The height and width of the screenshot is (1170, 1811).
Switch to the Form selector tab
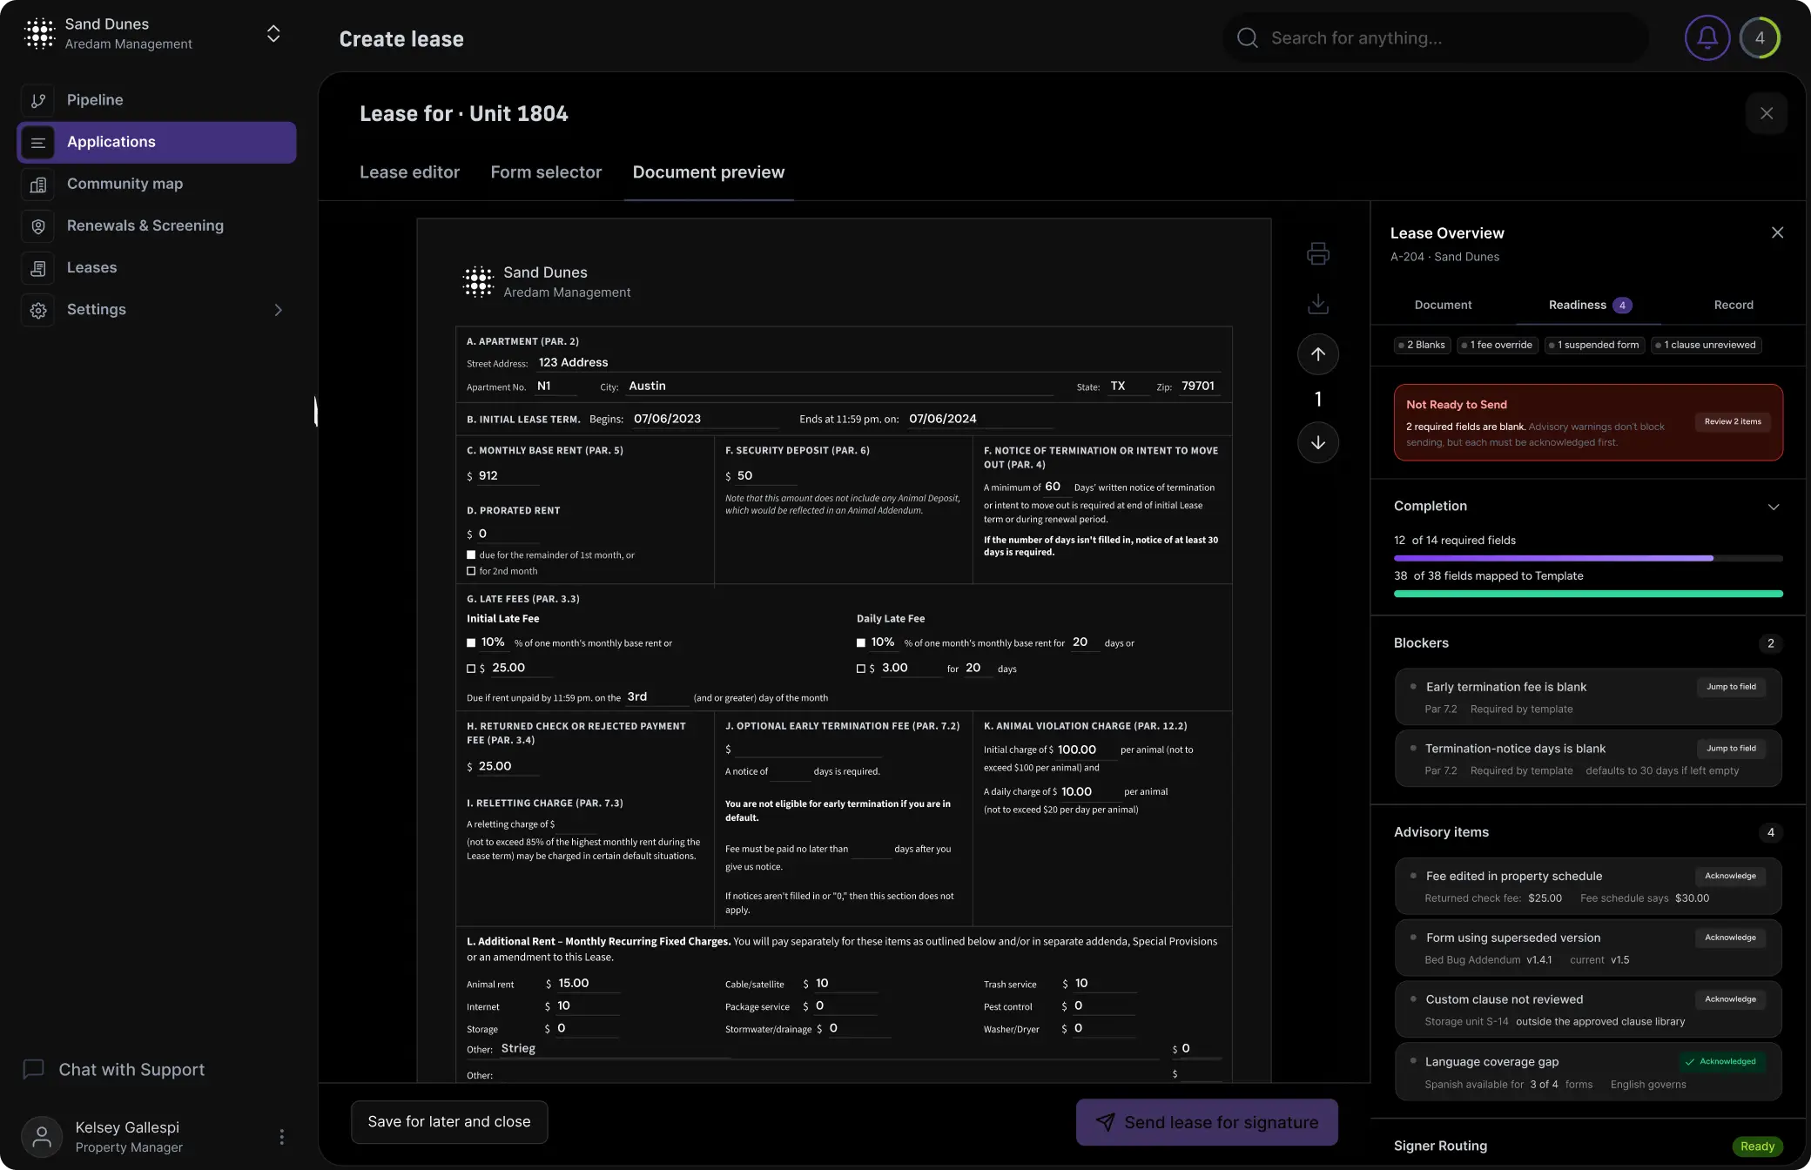pos(546,172)
